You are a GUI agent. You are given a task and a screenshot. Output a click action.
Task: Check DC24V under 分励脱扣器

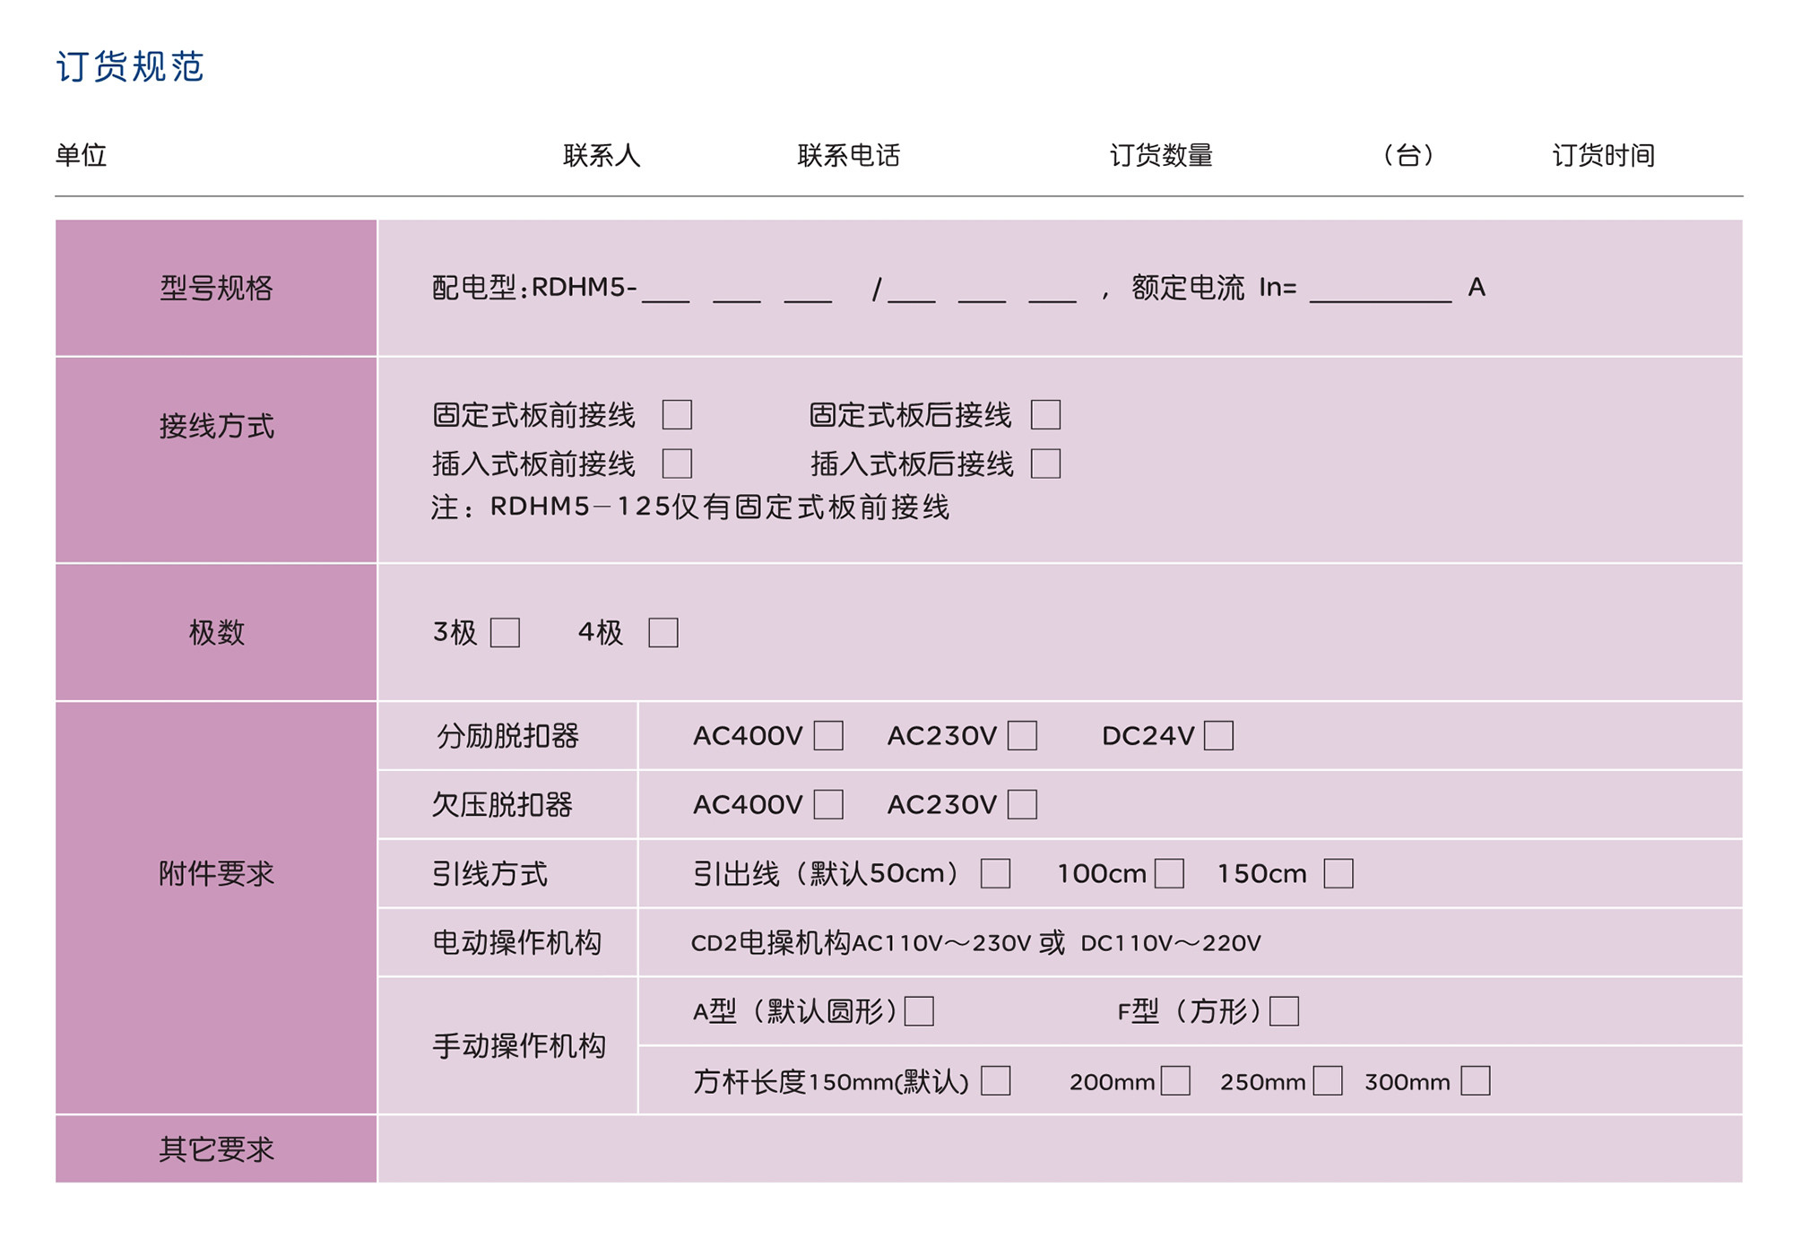1217,735
